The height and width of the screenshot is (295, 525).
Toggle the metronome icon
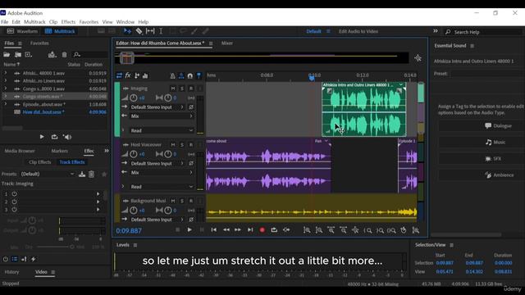point(172,76)
